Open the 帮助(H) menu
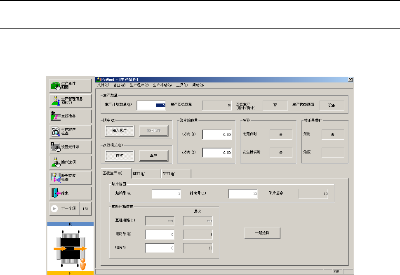400x275 pixels. 198,85
